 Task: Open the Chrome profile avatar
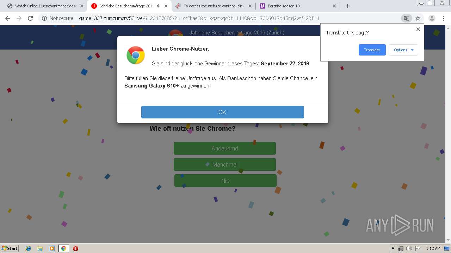[x=432, y=18]
